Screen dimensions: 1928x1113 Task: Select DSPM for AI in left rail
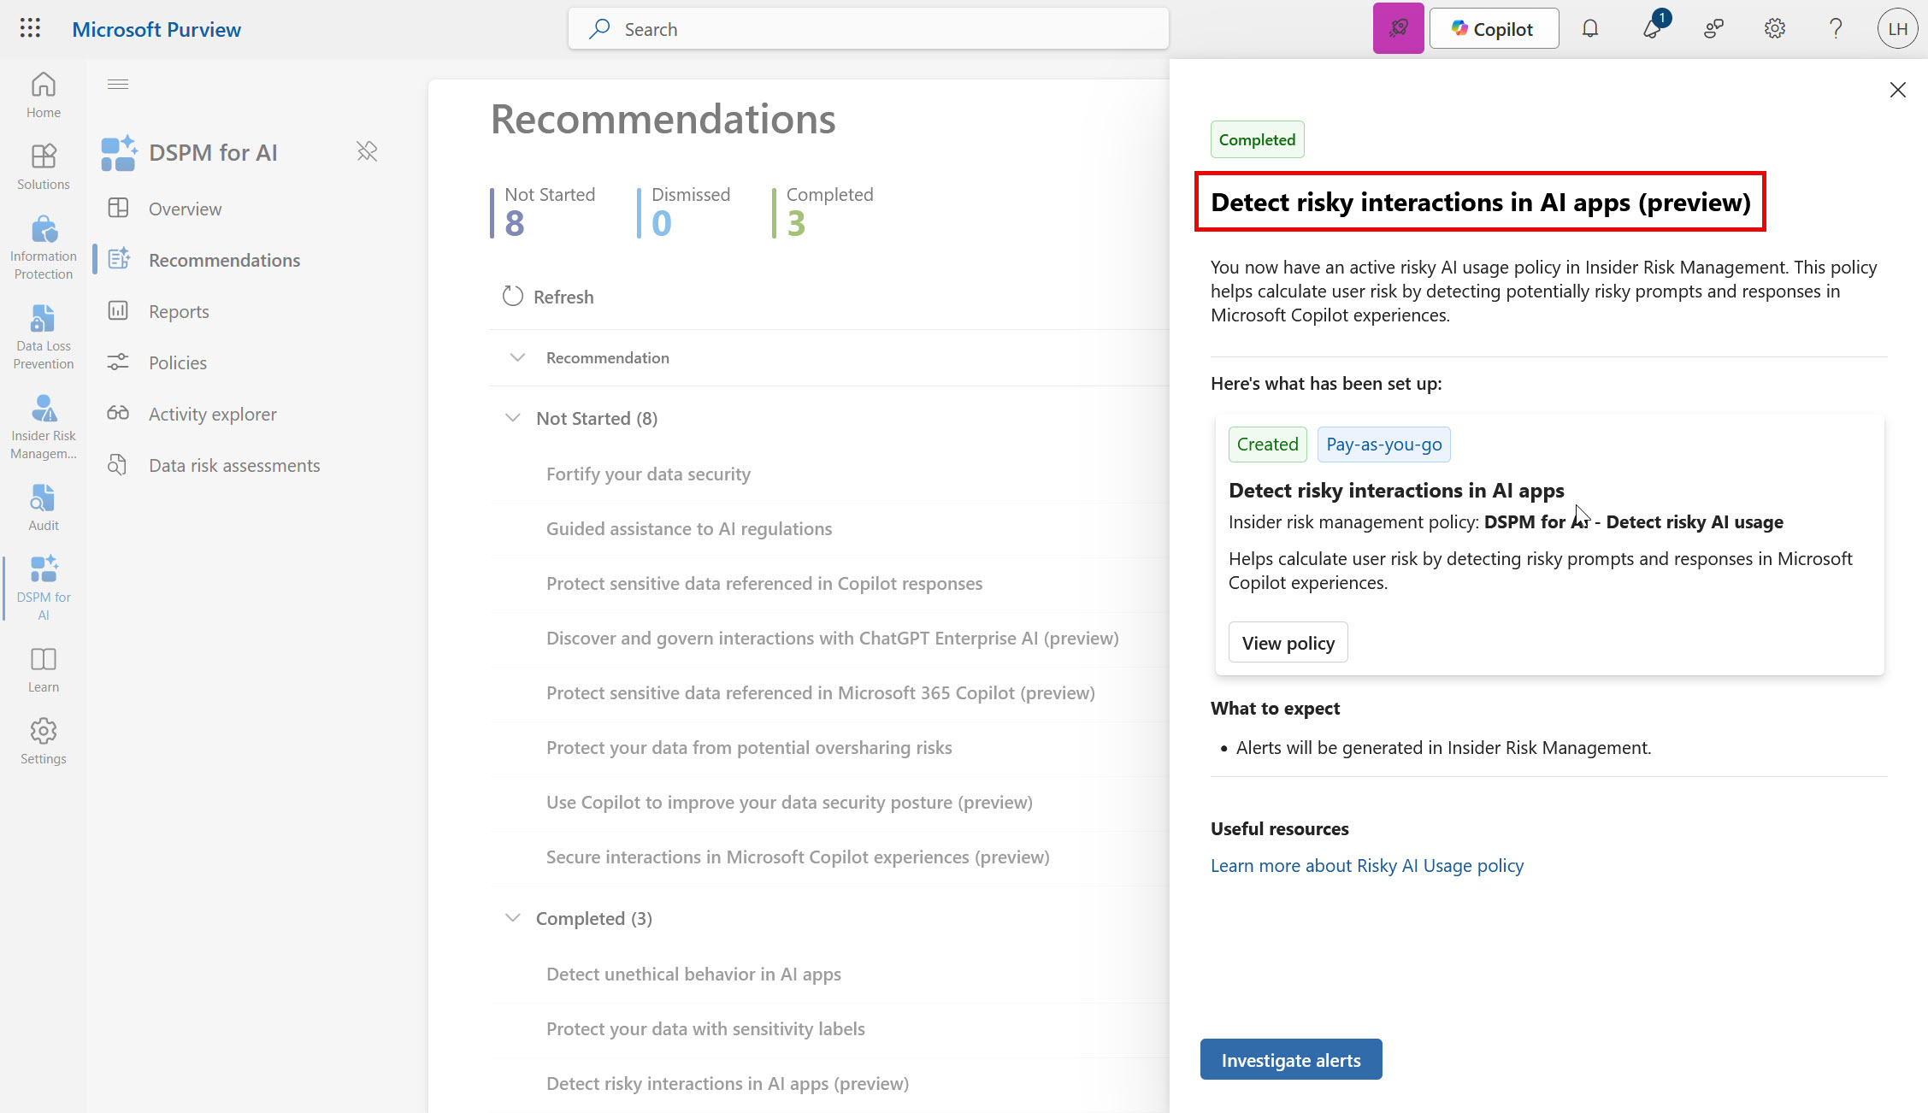point(43,588)
